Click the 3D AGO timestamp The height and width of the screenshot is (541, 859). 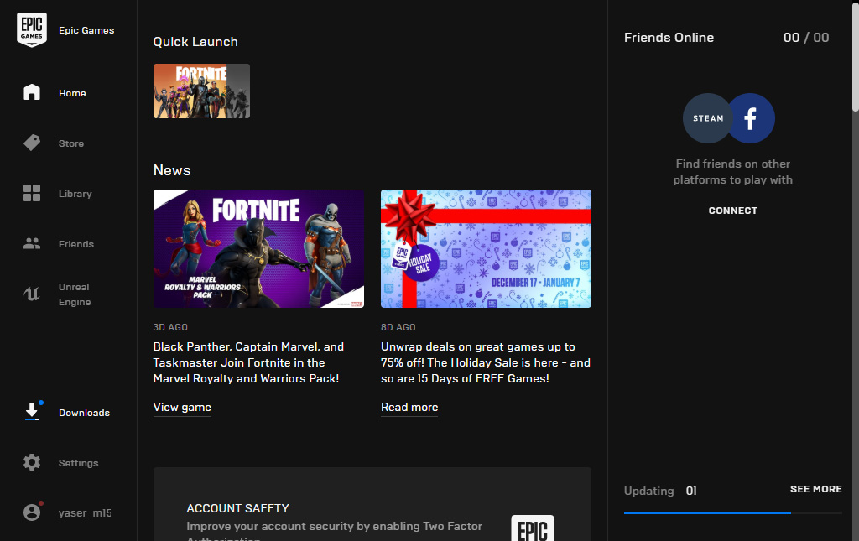(x=170, y=327)
